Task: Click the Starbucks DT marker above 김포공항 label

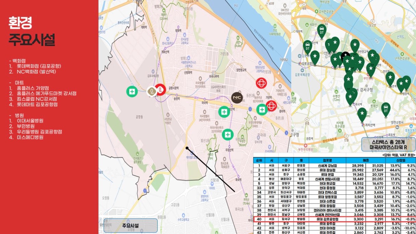Action: tap(307, 47)
